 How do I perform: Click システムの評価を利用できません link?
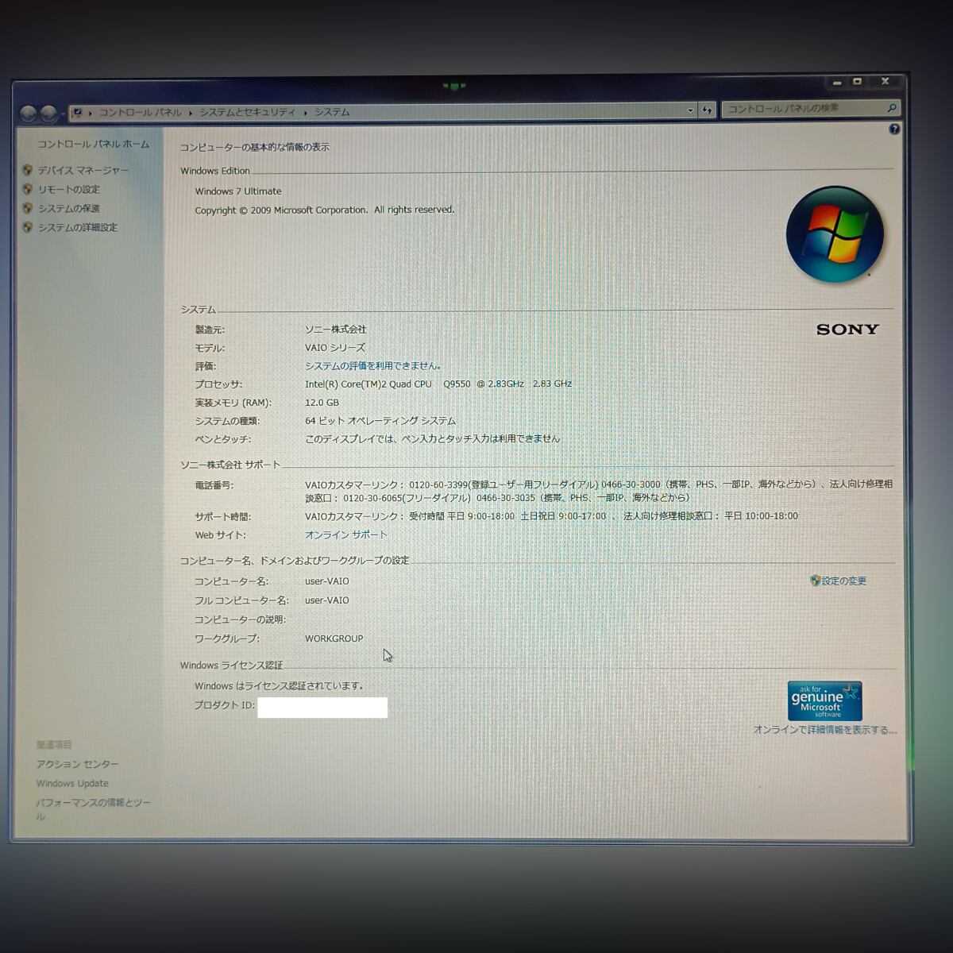(372, 366)
